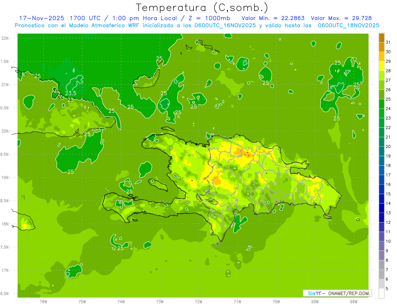Select '0600UTC_18NOV2025' valid-until time
397x306 pixels.
tap(349, 25)
